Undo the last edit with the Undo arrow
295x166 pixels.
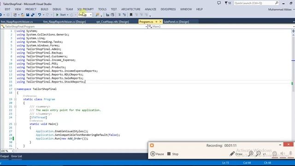[x=39, y=15]
